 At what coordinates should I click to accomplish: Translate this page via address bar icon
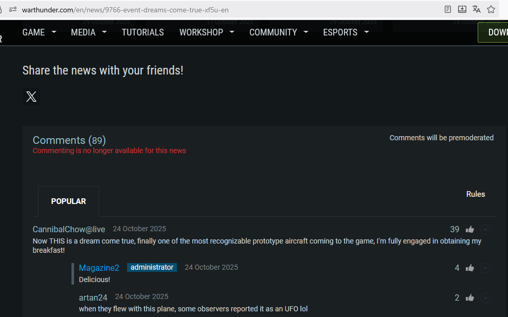point(477,9)
